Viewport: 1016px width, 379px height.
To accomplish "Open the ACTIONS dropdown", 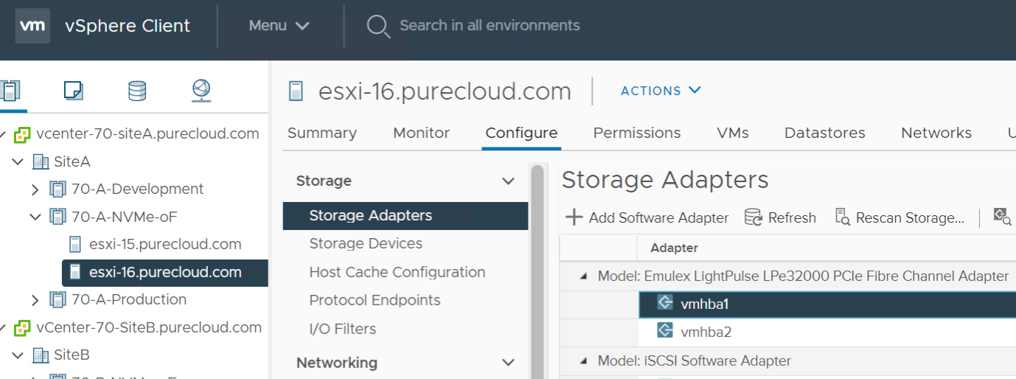I will point(661,91).
